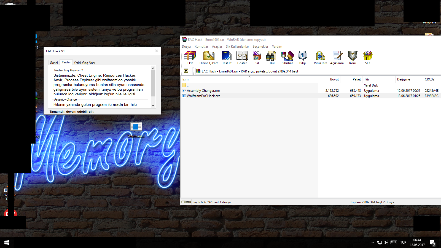Viewport: 441px width, 248px height.
Task: Show hidden tray icons chevron
Action: [x=373, y=242]
